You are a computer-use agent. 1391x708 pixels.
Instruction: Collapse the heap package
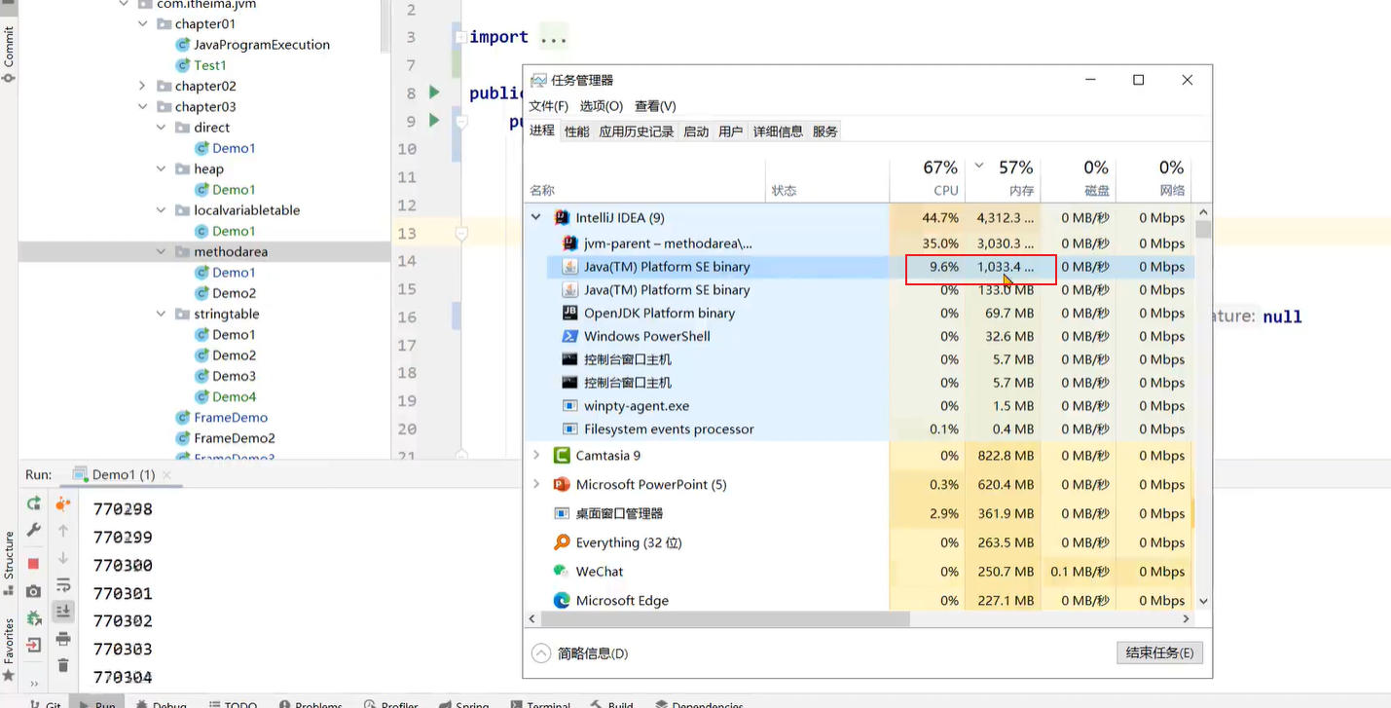coord(162,168)
